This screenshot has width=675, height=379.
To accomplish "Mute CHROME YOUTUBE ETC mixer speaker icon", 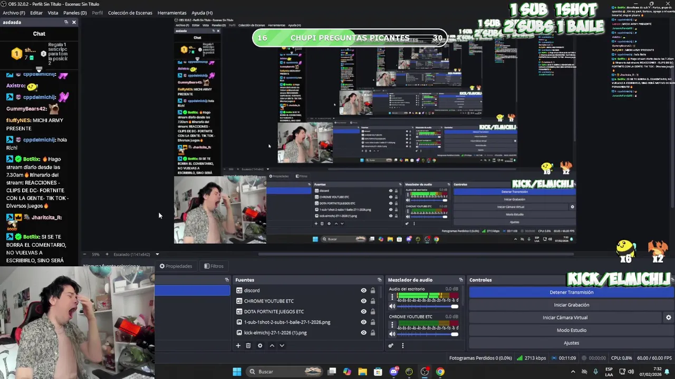I will (x=392, y=334).
